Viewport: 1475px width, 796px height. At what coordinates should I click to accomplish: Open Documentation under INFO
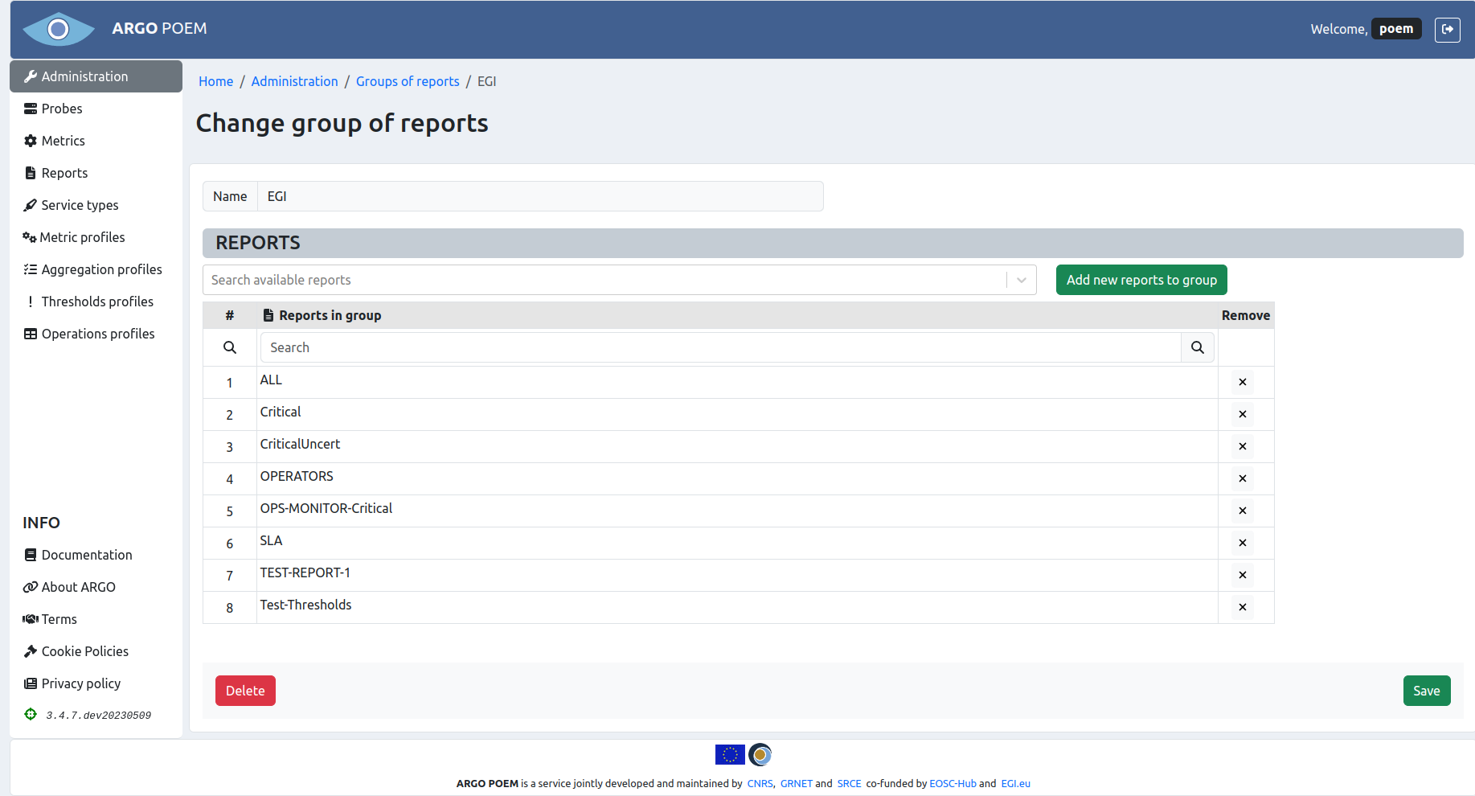(86, 554)
